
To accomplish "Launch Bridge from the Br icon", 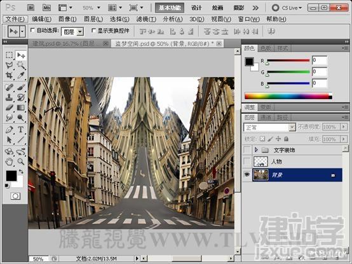I will pyautogui.click(x=30, y=8).
